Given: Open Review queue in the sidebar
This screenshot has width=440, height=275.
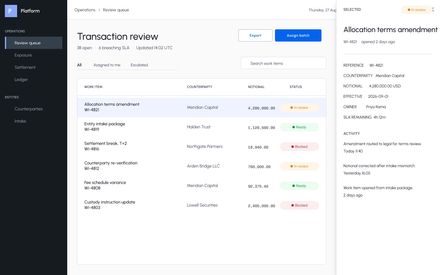Looking at the screenshot, I should [34, 43].
